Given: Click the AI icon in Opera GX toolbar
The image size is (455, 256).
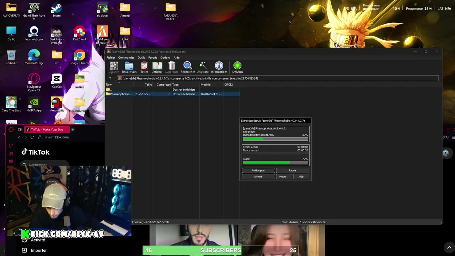Looking at the screenshot, I should 446,137.
